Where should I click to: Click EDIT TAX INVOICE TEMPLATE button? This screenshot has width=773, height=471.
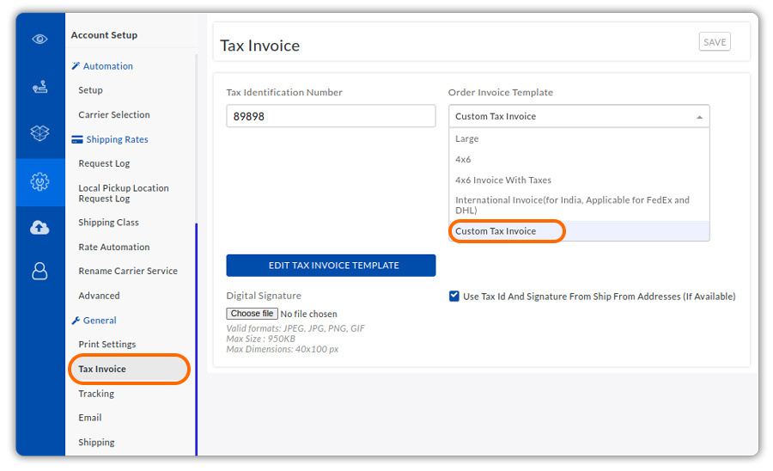331,266
